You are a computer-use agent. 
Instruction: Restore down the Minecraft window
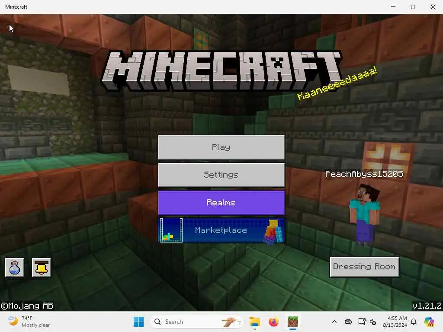pyautogui.click(x=413, y=7)
